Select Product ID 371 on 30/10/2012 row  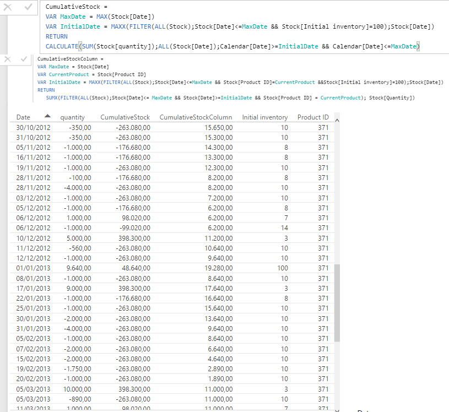tap(323, 127)
